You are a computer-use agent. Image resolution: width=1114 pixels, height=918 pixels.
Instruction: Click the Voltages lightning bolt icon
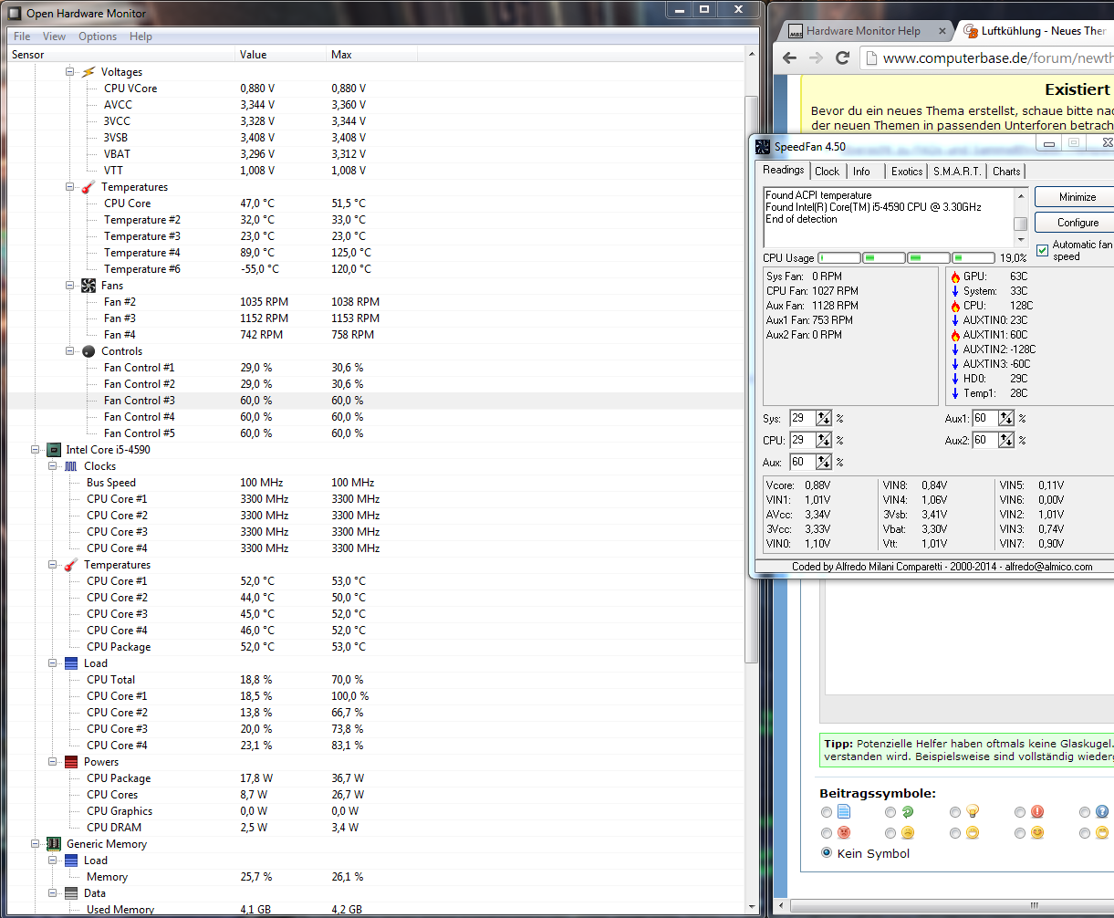(88, 72)
